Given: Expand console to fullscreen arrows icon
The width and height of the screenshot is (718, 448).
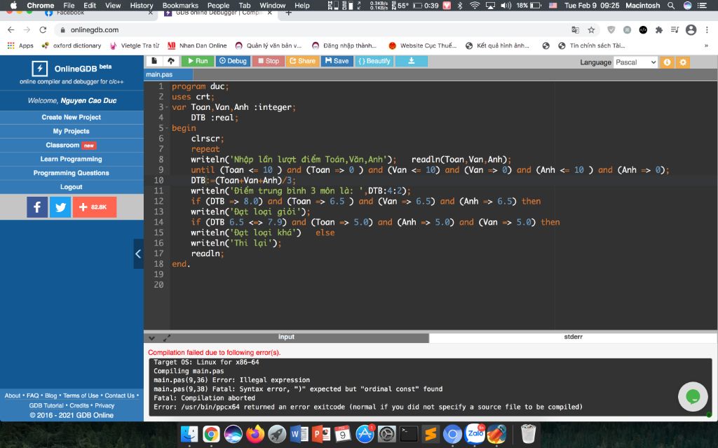Looking at the screenshot, I should (167, 338).
